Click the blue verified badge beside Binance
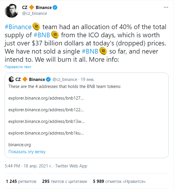The image size is (174, 189). click(55, 8)
